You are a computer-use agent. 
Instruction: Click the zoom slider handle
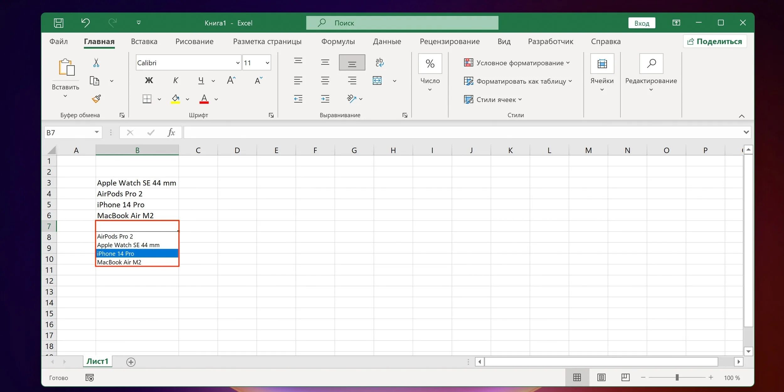click(x=677, y=378)
